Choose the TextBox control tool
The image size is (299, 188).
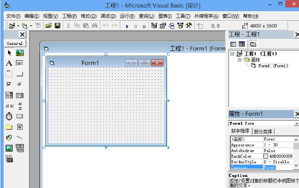pyautogui.click(x=19, y=63)
